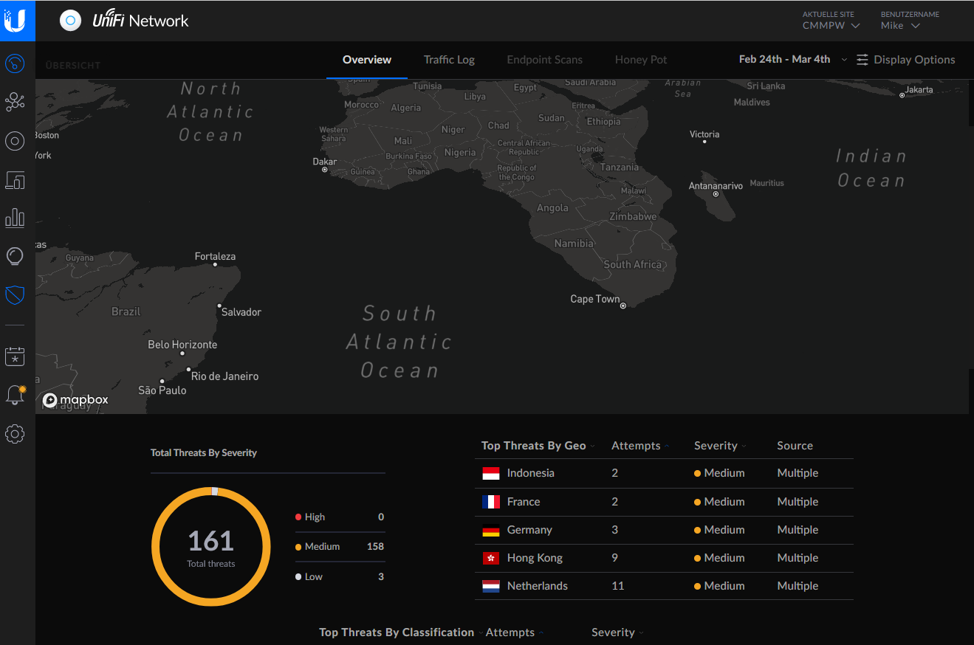Select the Overview tab
This screenshot has width=974, height=645.
pyautogui.click(x=367, y=60)
